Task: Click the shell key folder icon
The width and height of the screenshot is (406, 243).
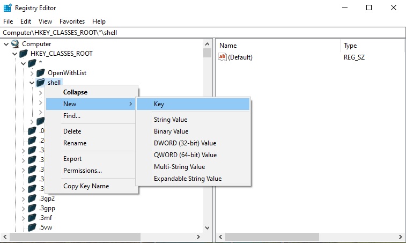Action: [x=41, y=83]
